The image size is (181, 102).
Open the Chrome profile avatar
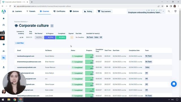click(x=174, y=6)
